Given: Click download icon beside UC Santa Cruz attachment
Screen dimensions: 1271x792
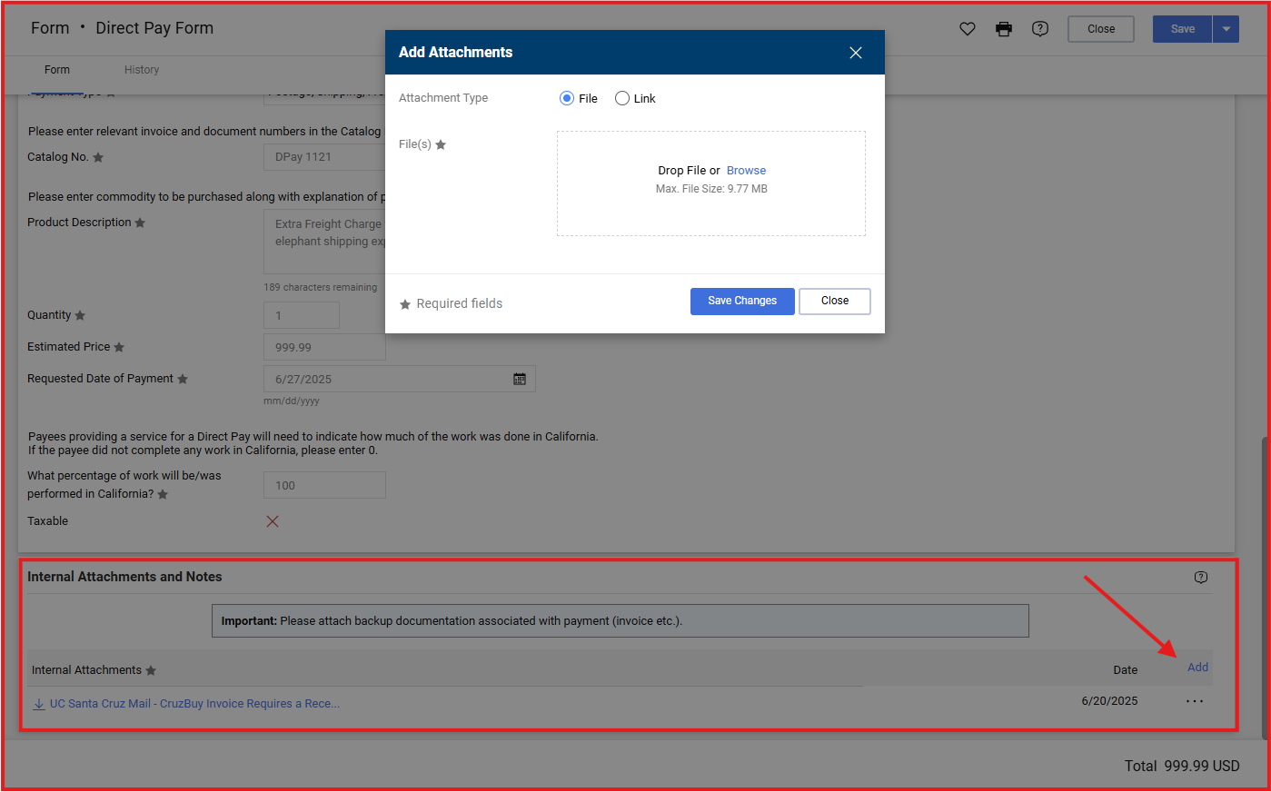Looking at the screenshot, I should point(39,704).
